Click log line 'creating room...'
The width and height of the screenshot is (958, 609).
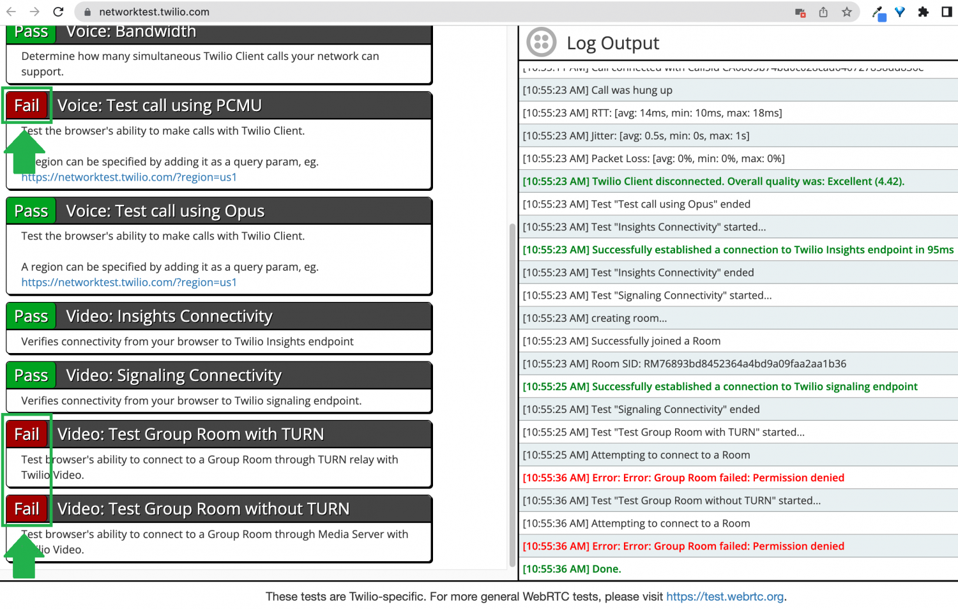[738, 318]
